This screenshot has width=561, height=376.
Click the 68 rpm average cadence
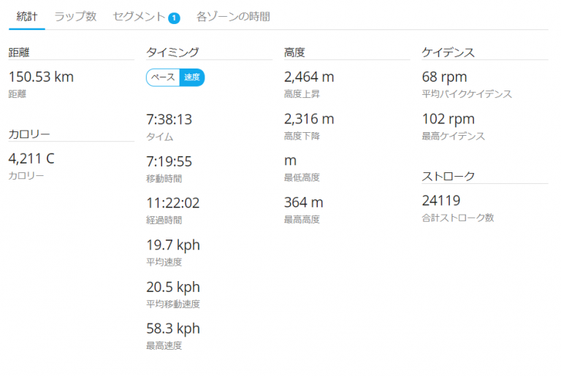tap(444, 77)
